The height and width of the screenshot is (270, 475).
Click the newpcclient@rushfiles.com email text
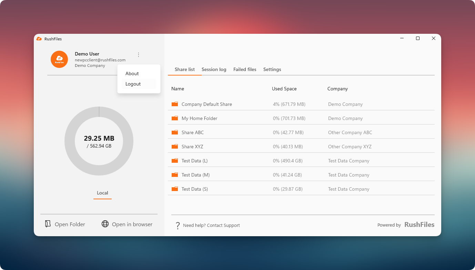(100, 60)
